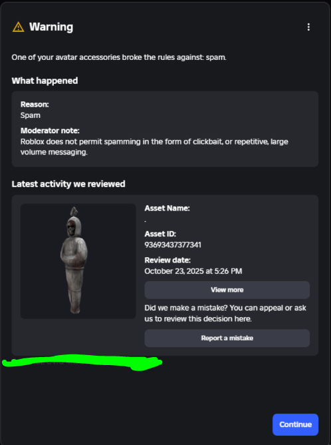Click the Asset ID number 93693437377341
Image resolution: width=331 pixels, height=445 pixels.
[x=173, y=245]
